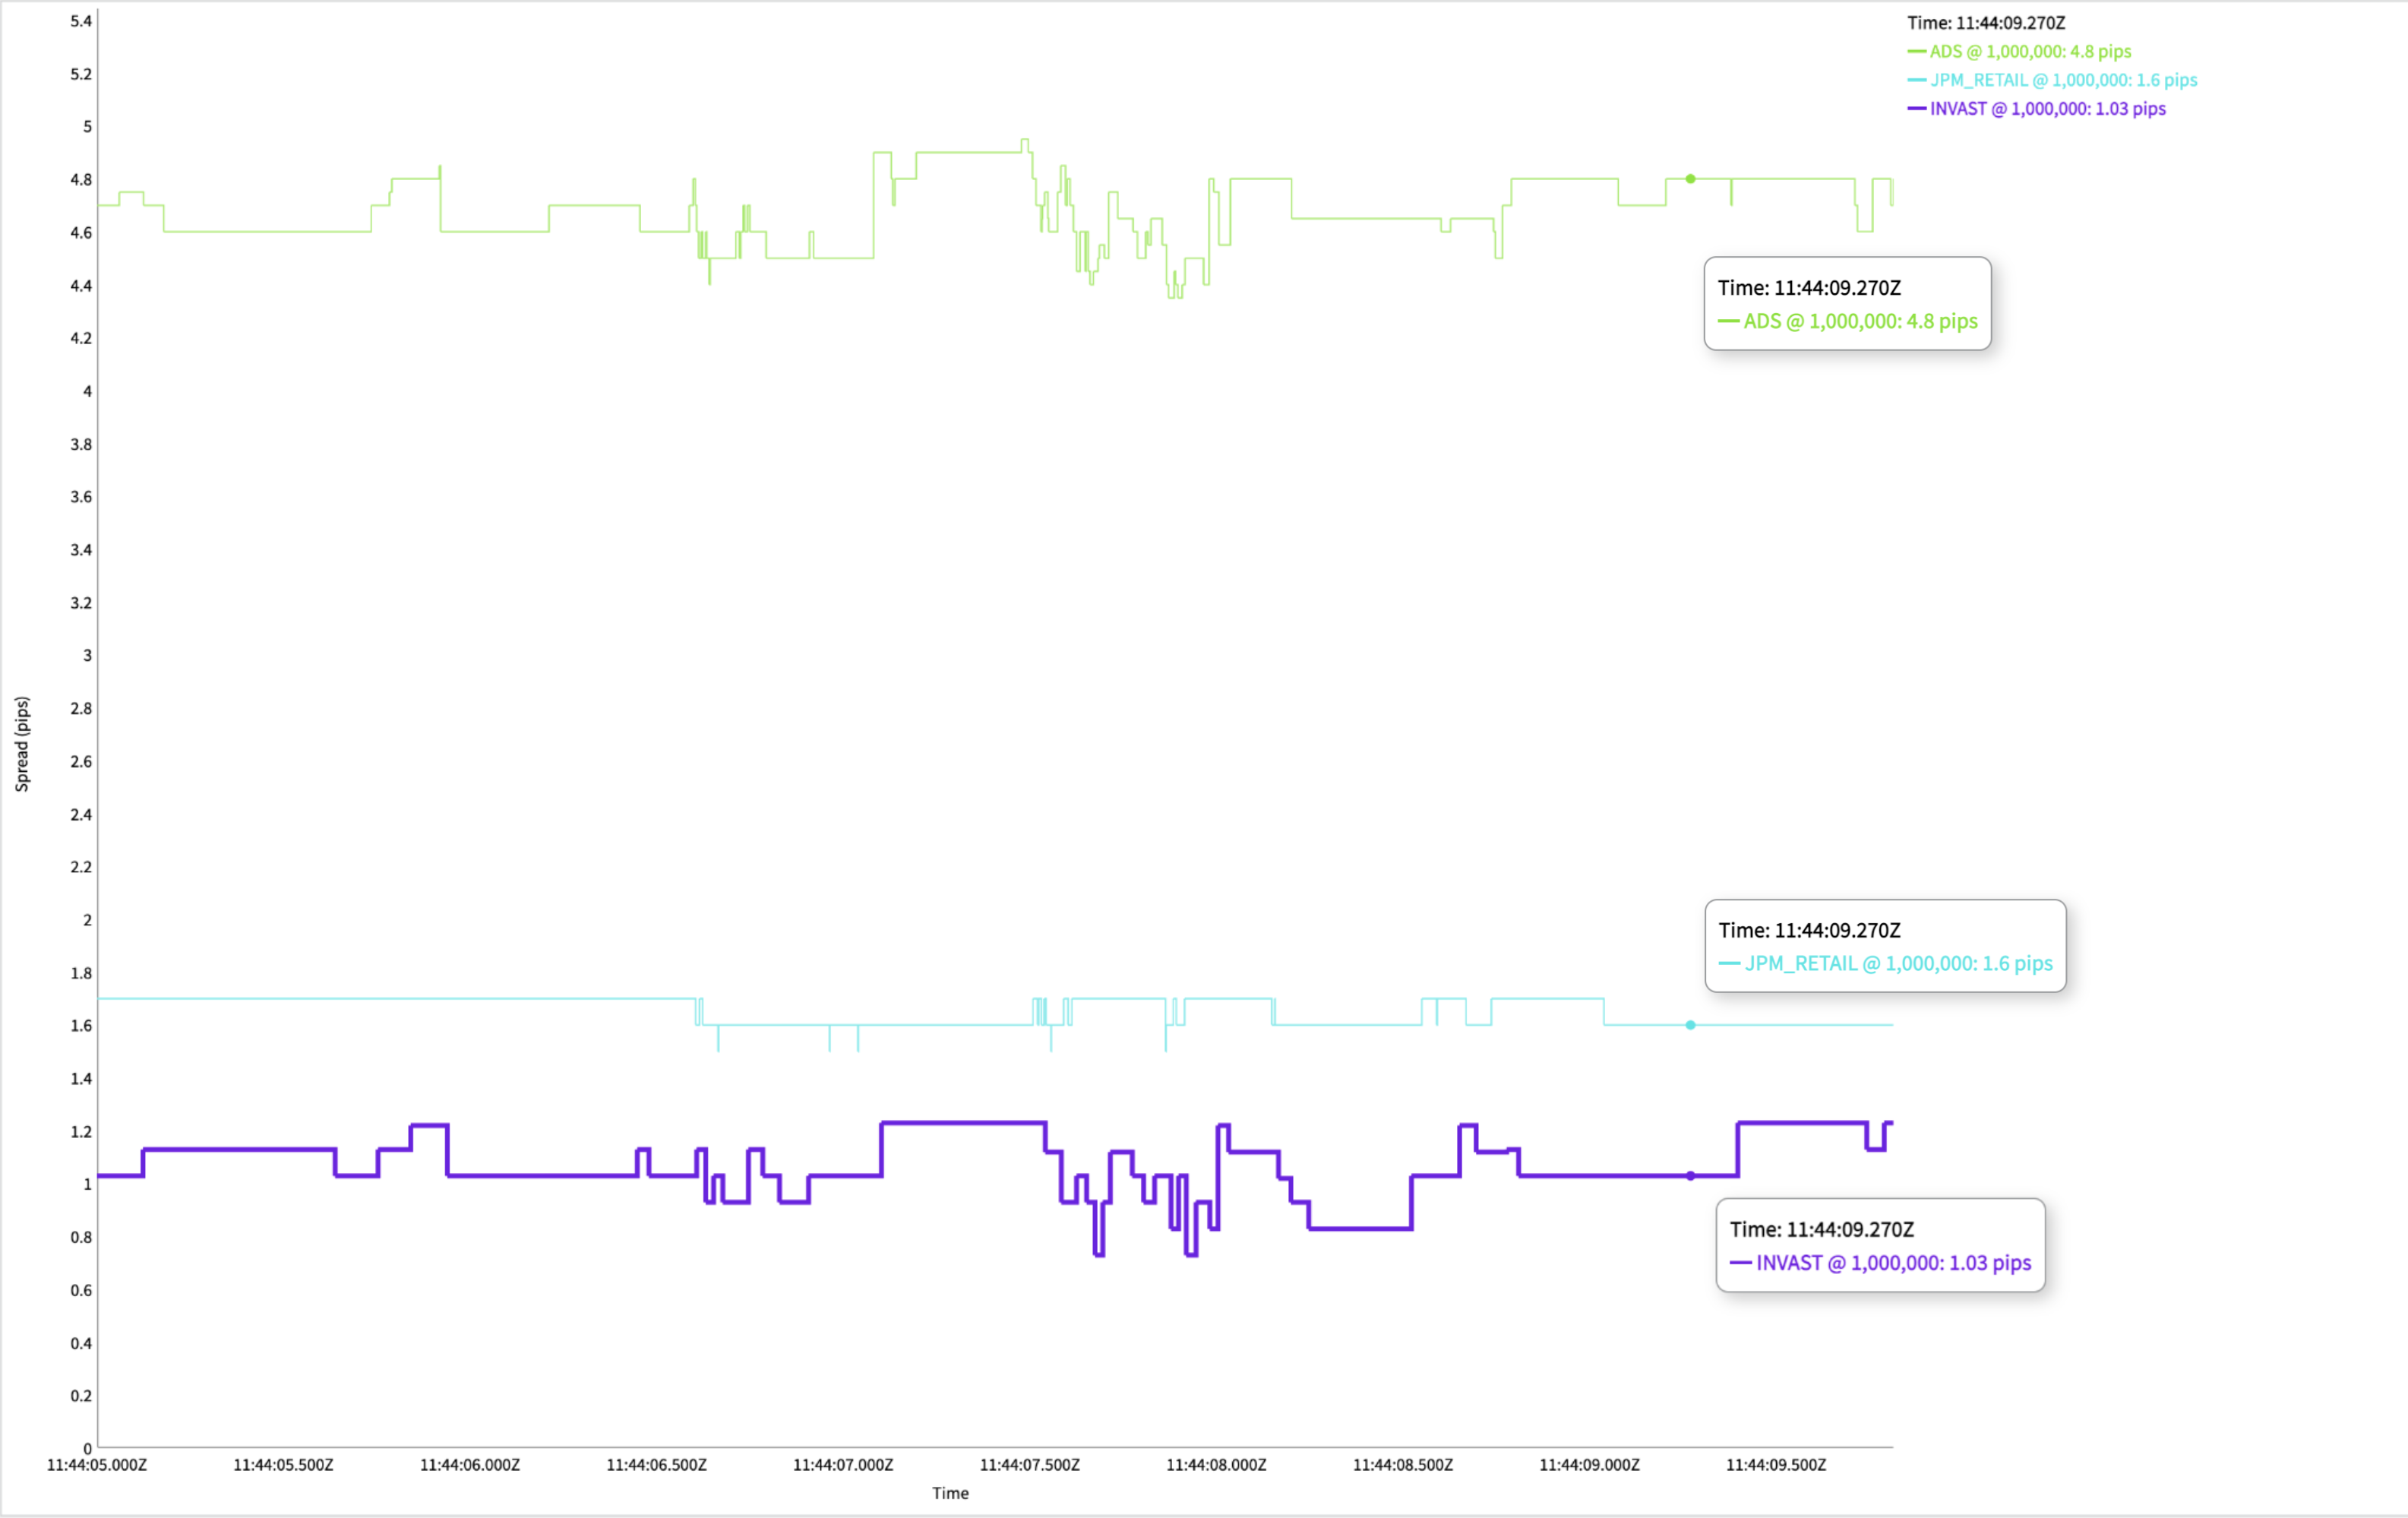Click the ADS legend entry at top right
This screenshot has height=1518, width=2408.
(x=2019, y=51)
